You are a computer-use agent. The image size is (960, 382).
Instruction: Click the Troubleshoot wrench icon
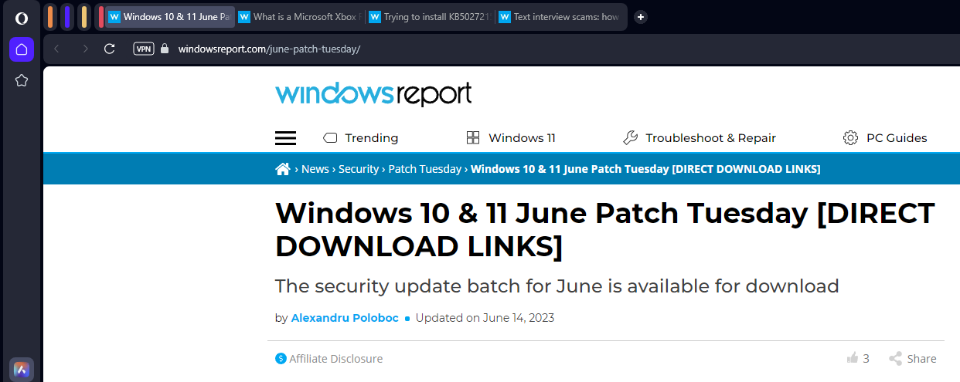coord(630,138)
